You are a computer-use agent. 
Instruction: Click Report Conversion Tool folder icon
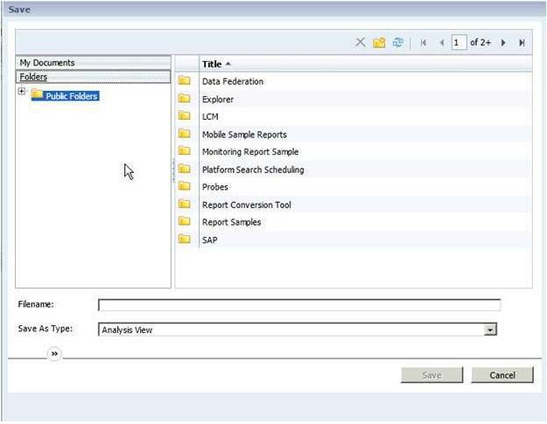184,204
